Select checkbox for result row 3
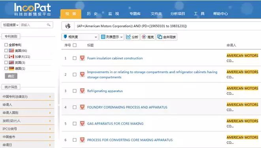The height and width of the screenshot is (148, 261). 75,91
